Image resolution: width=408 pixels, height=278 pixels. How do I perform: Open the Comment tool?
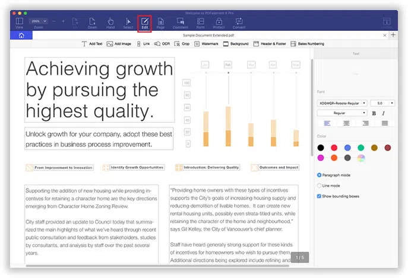coord(180,23)
